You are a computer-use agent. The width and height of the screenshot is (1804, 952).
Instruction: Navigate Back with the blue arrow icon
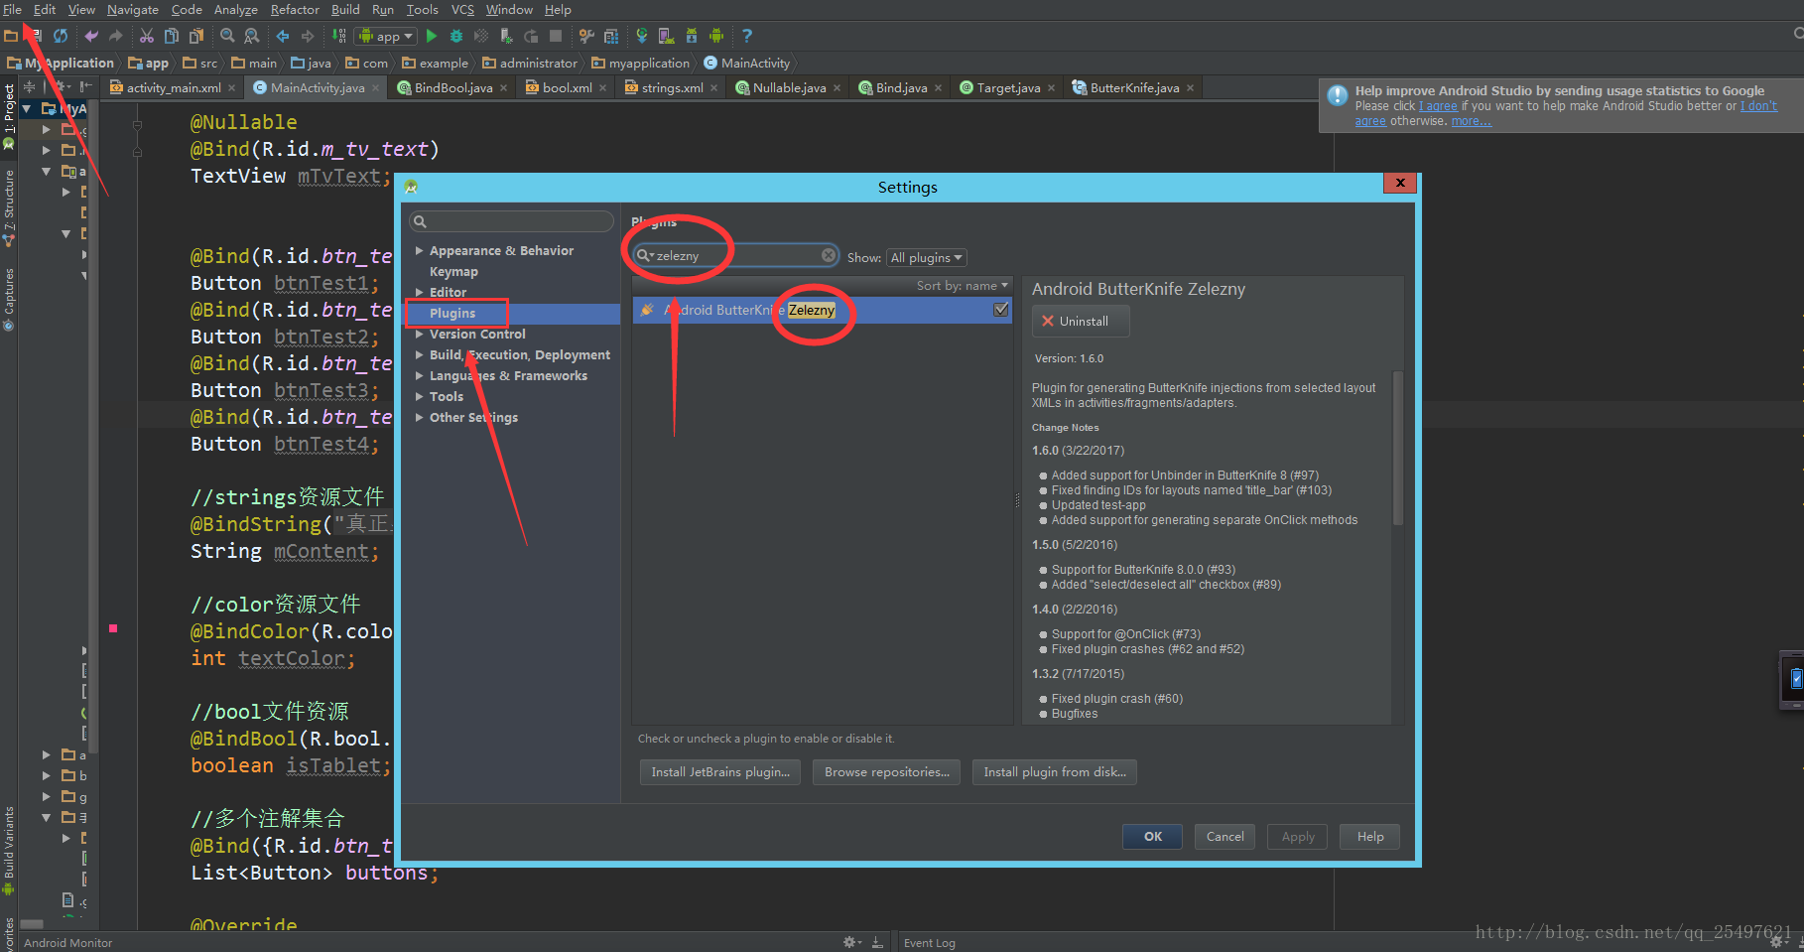coord(283,36)
